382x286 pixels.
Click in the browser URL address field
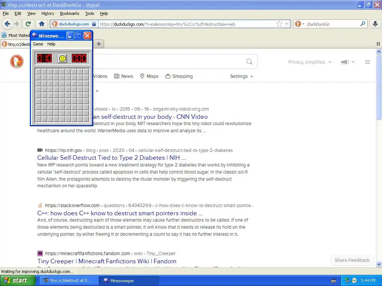(x=187, y=24)
